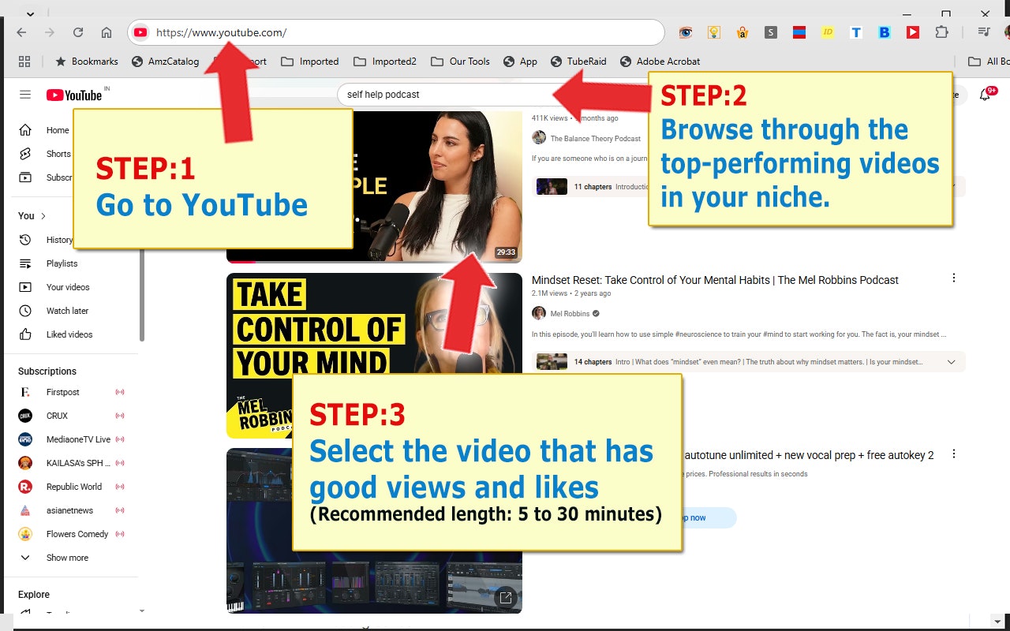
Task: Open MediaoneTV Live subscription
Action: point(77,439)
